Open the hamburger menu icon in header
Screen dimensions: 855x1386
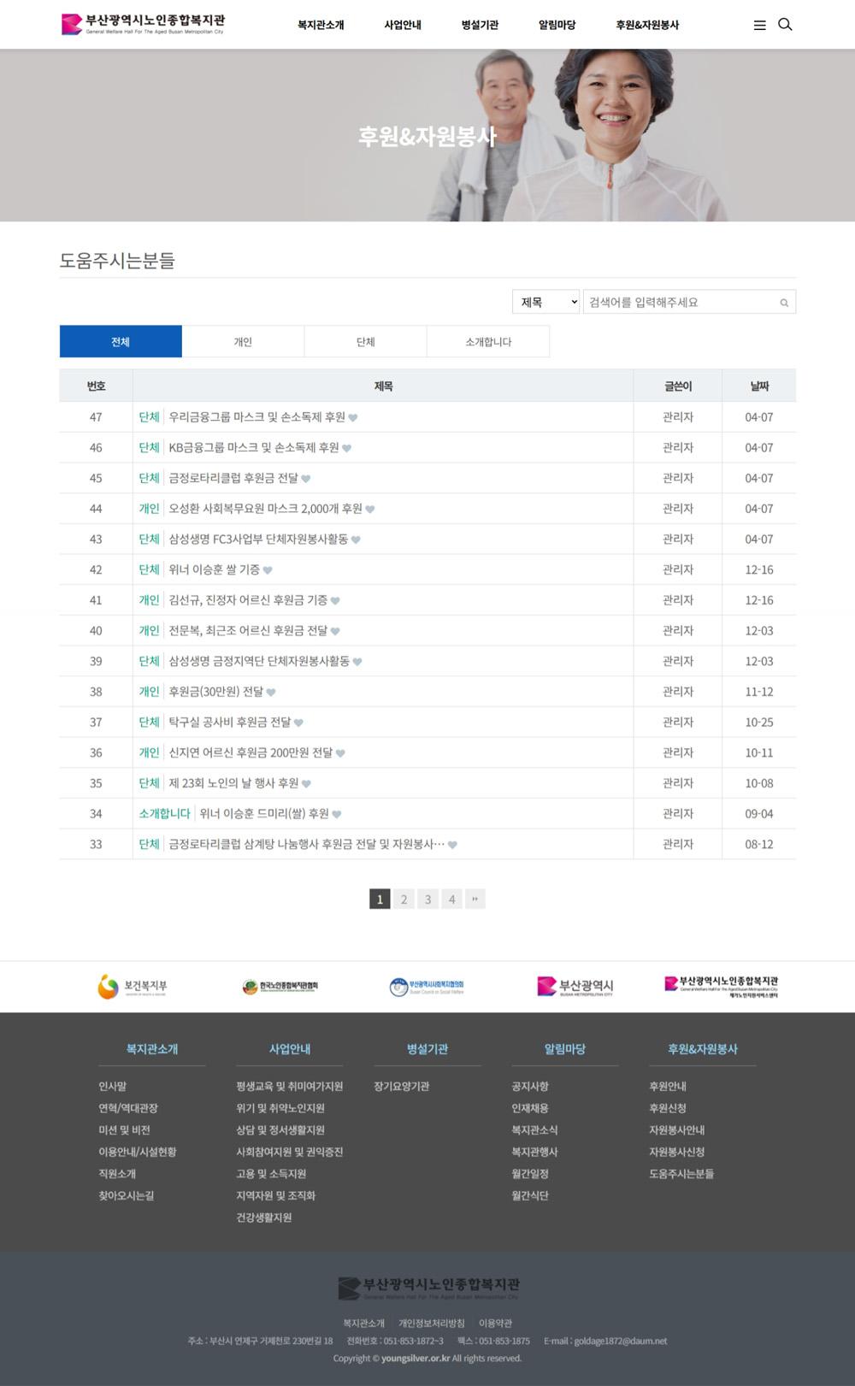(x=759, y=26)
